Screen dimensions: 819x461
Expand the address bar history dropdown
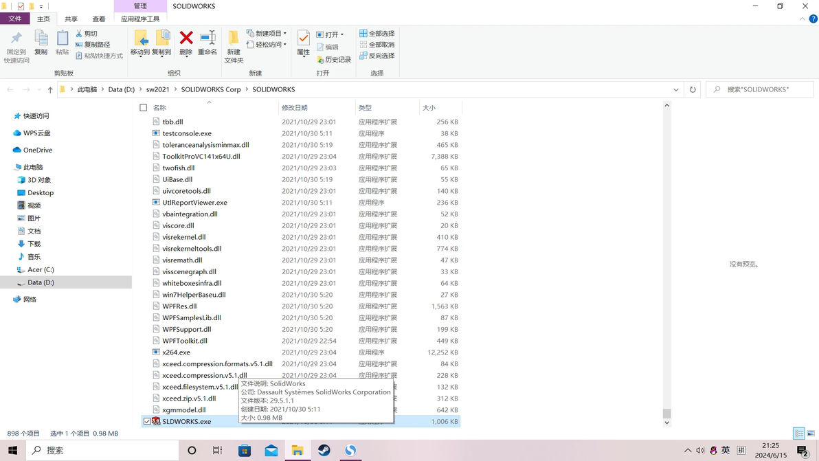[x=676, y=90]
